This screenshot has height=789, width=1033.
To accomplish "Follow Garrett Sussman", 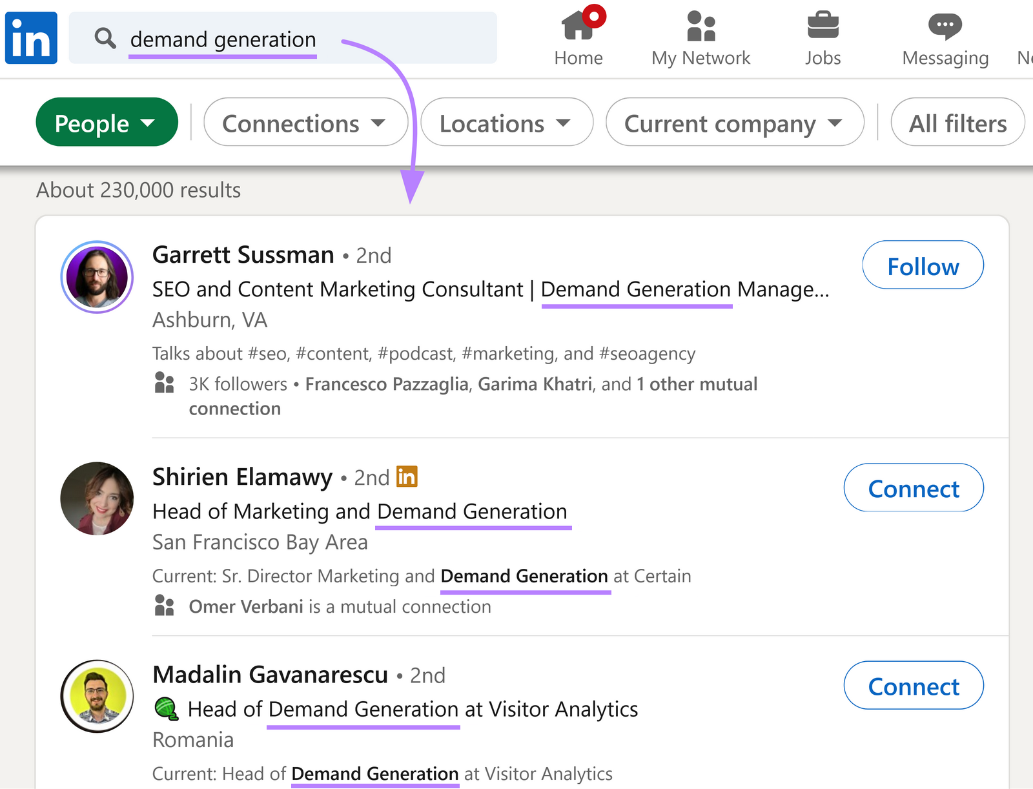I will click(x=922, y=265).
